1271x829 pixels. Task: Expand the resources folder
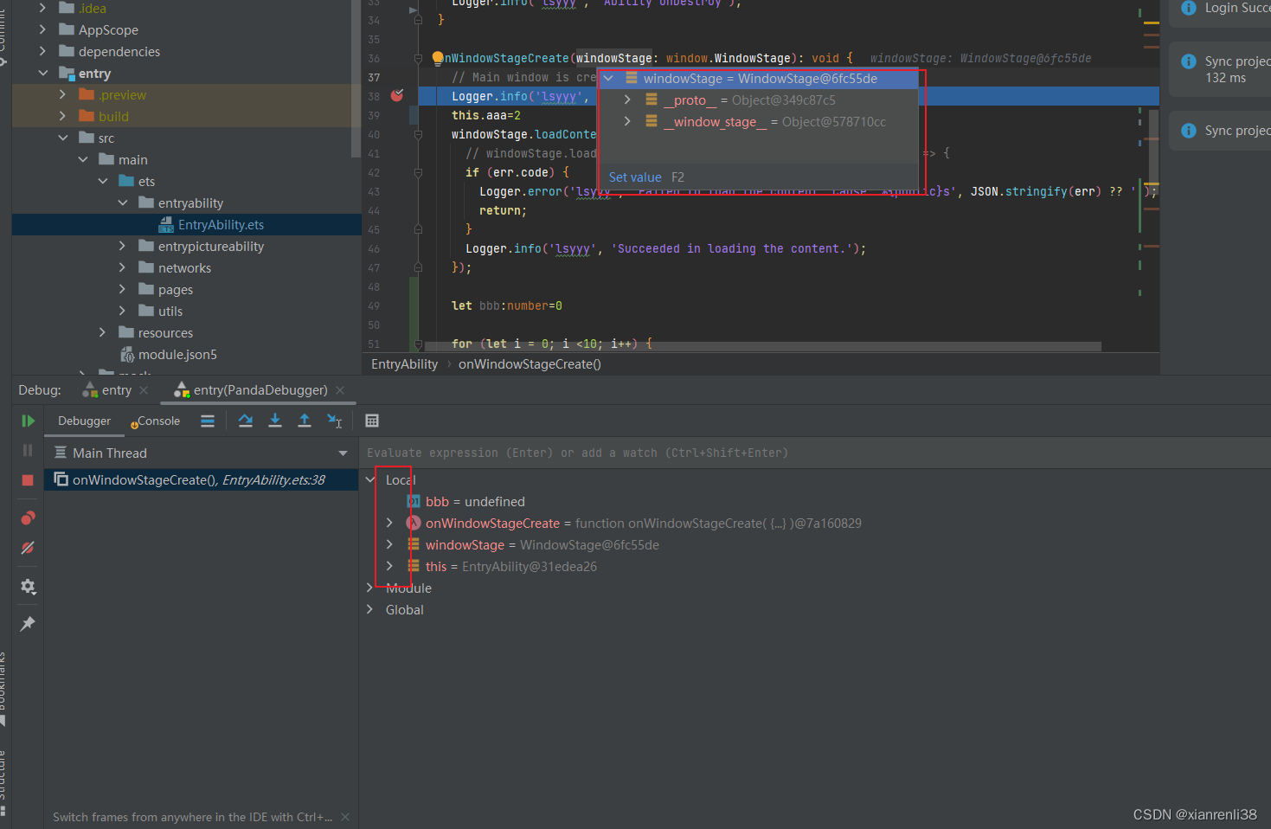point(102,332)
